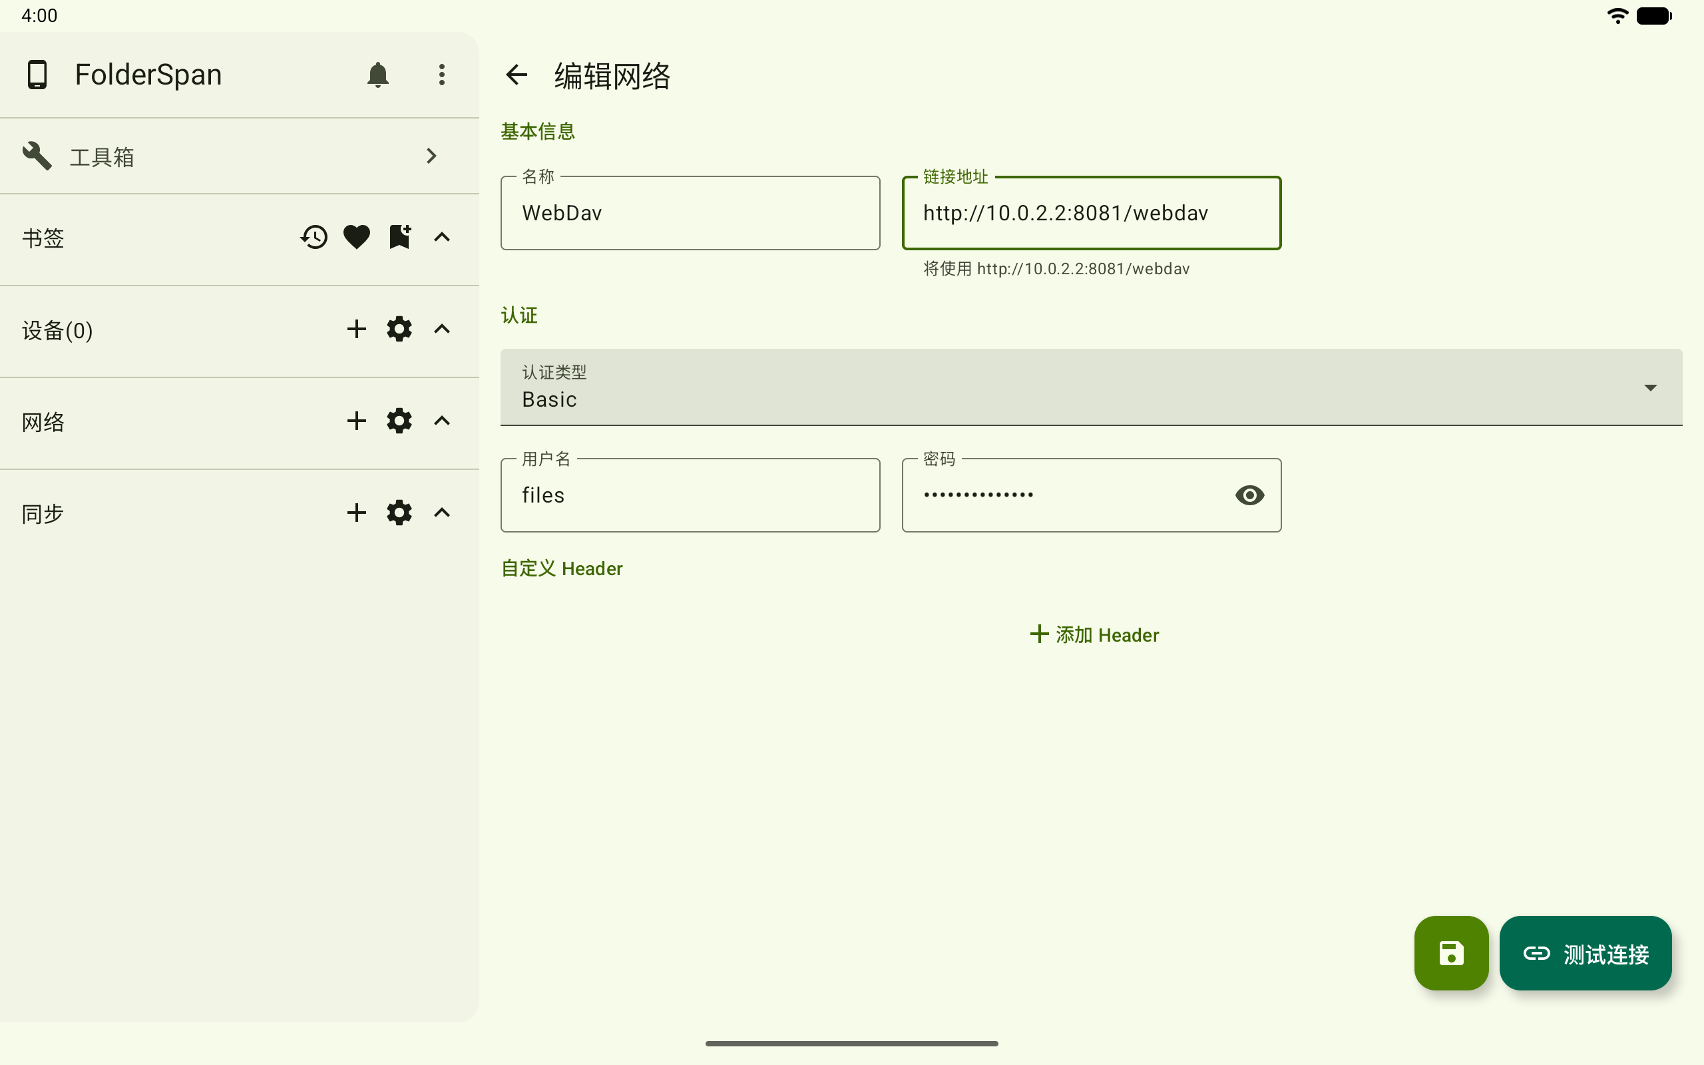This screenshot has height=1065, width=1704.
Task: Click the WiFi status bar icon
Action: [x=1617, y=15]
